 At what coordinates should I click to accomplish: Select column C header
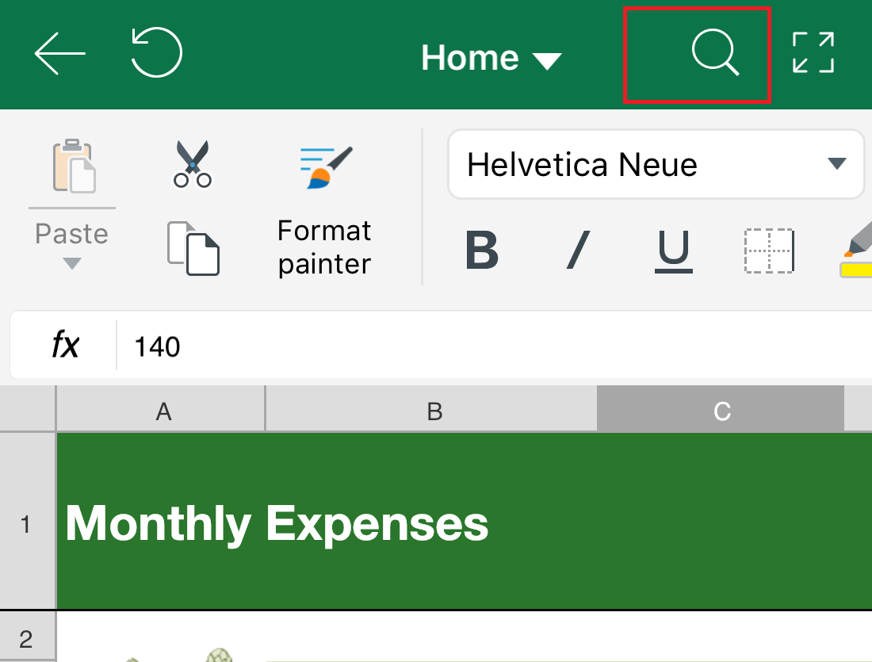pyautogui.click(x=721, y=409)
